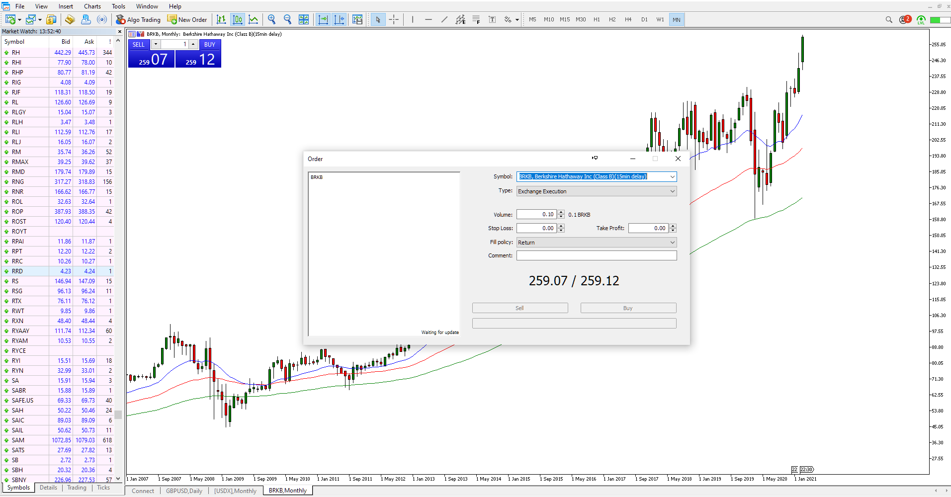
Task: Open the Fill policy dropdown
Action: (x=597, y=243)
